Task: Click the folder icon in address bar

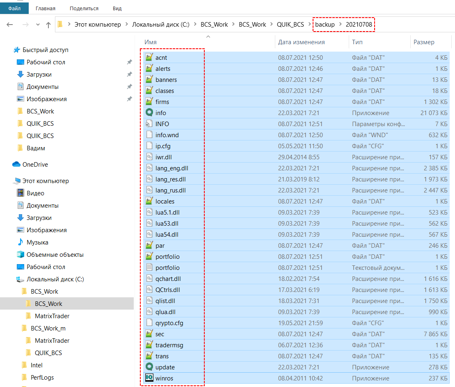Action: tap(60, 24)
